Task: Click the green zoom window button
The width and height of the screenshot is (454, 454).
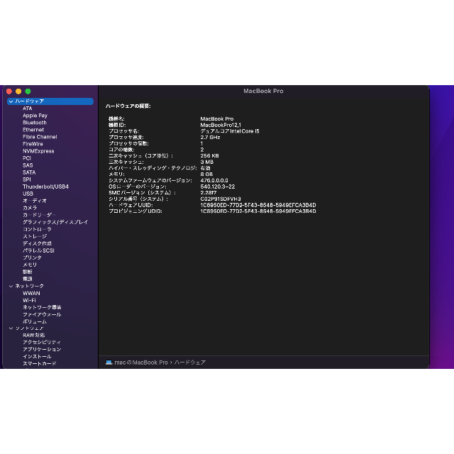Action: pos(28,92)
